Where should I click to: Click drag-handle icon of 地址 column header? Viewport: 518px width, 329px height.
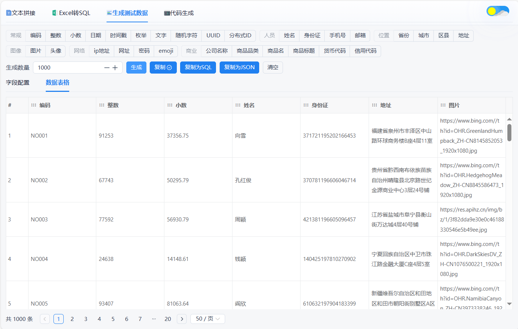tap(374, 105)
